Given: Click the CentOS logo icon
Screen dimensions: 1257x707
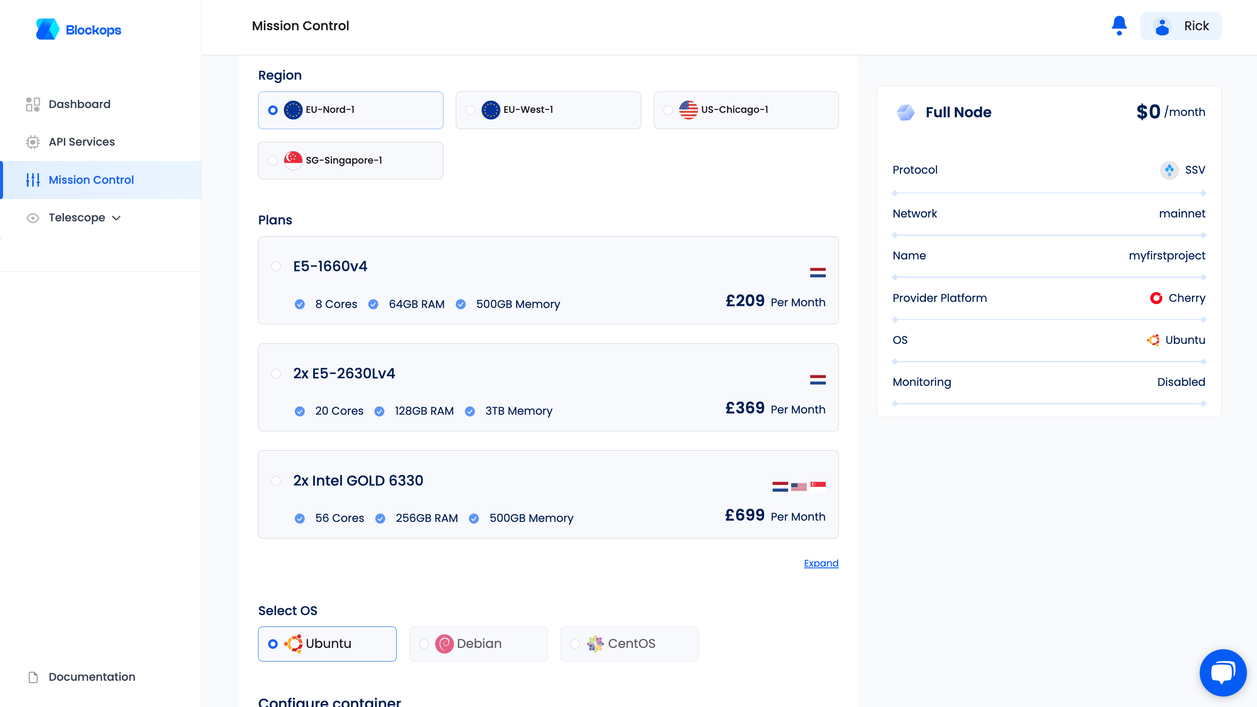Looking at the screenshot, I should coord(595,644).
